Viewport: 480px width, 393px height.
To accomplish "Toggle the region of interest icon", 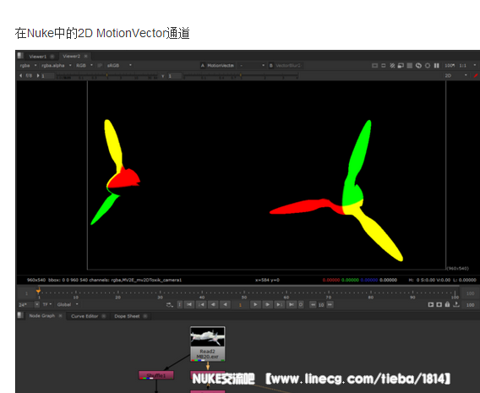I will click(x=384, y=66).
